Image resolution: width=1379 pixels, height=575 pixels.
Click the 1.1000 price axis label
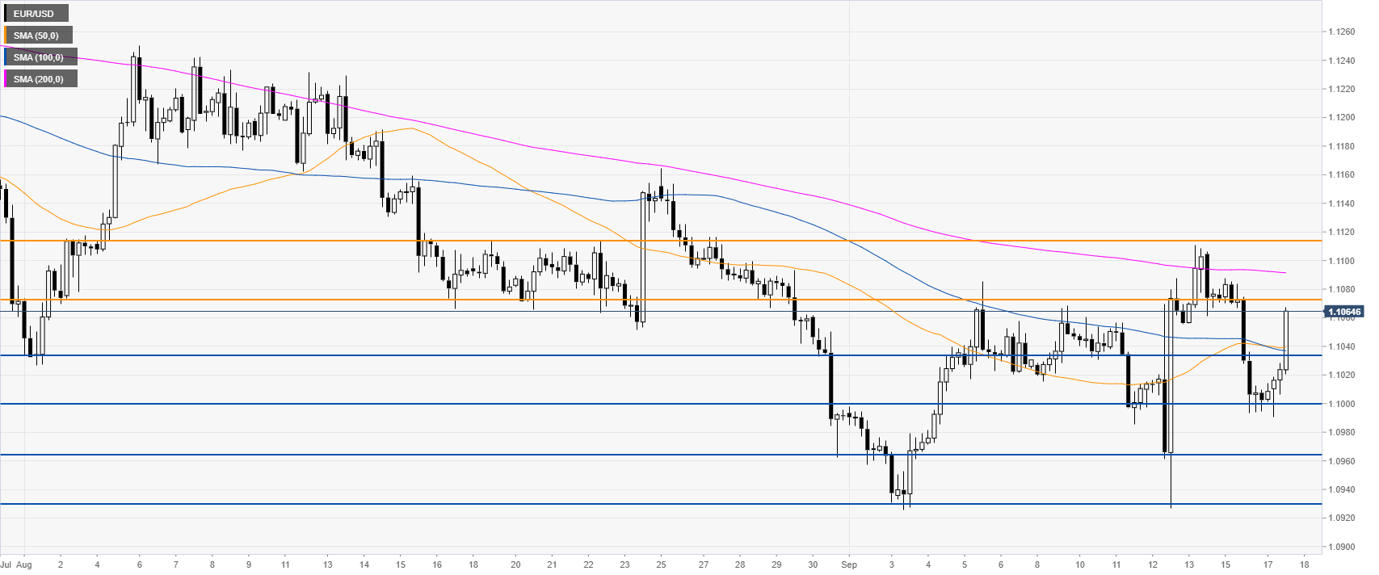[1342, 404]
